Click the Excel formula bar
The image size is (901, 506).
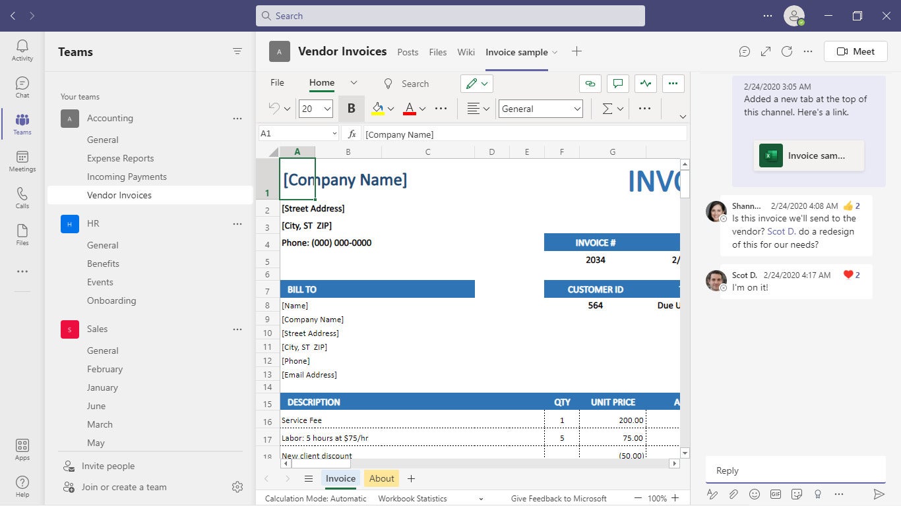tap(525, 134)
